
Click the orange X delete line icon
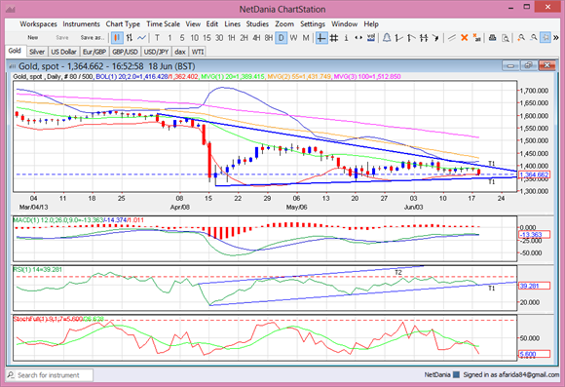(464, 37)
